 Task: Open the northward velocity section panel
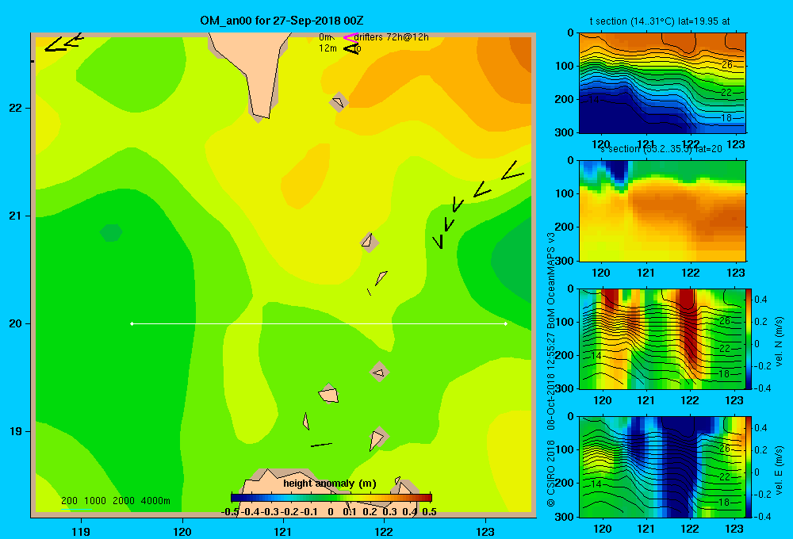click(662, 338)
